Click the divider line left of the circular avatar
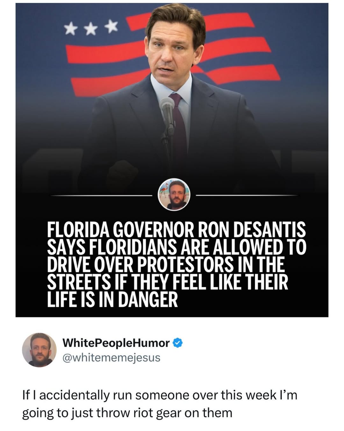The height and width of the screenshot is (431, 344). tap(102, 195)
